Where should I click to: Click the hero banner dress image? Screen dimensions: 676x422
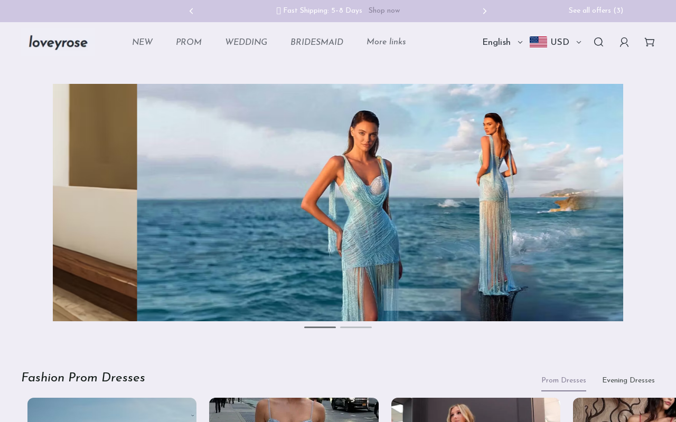pyautogui.click(x=338, y=203)
